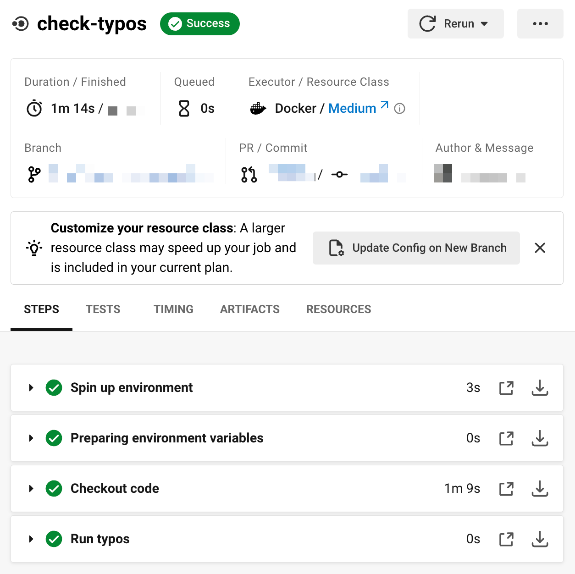This screenshot has width=575, height=574.
Task: Dismiss the resource class tip banner
Action: coord(540,248)
